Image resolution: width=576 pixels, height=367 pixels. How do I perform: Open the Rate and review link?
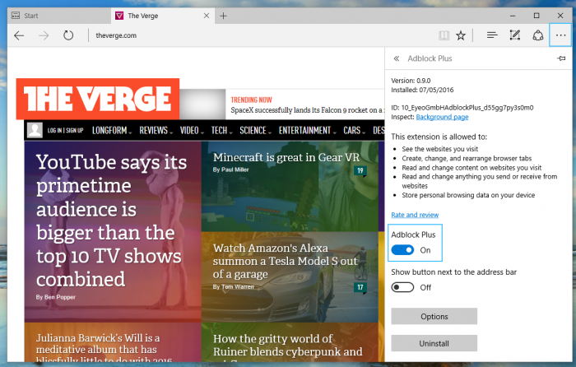click(x=415, y=215)
